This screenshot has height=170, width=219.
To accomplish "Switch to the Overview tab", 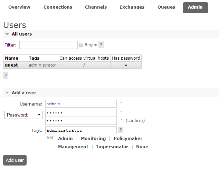I will pyautogui.click(x=19, y=7).
